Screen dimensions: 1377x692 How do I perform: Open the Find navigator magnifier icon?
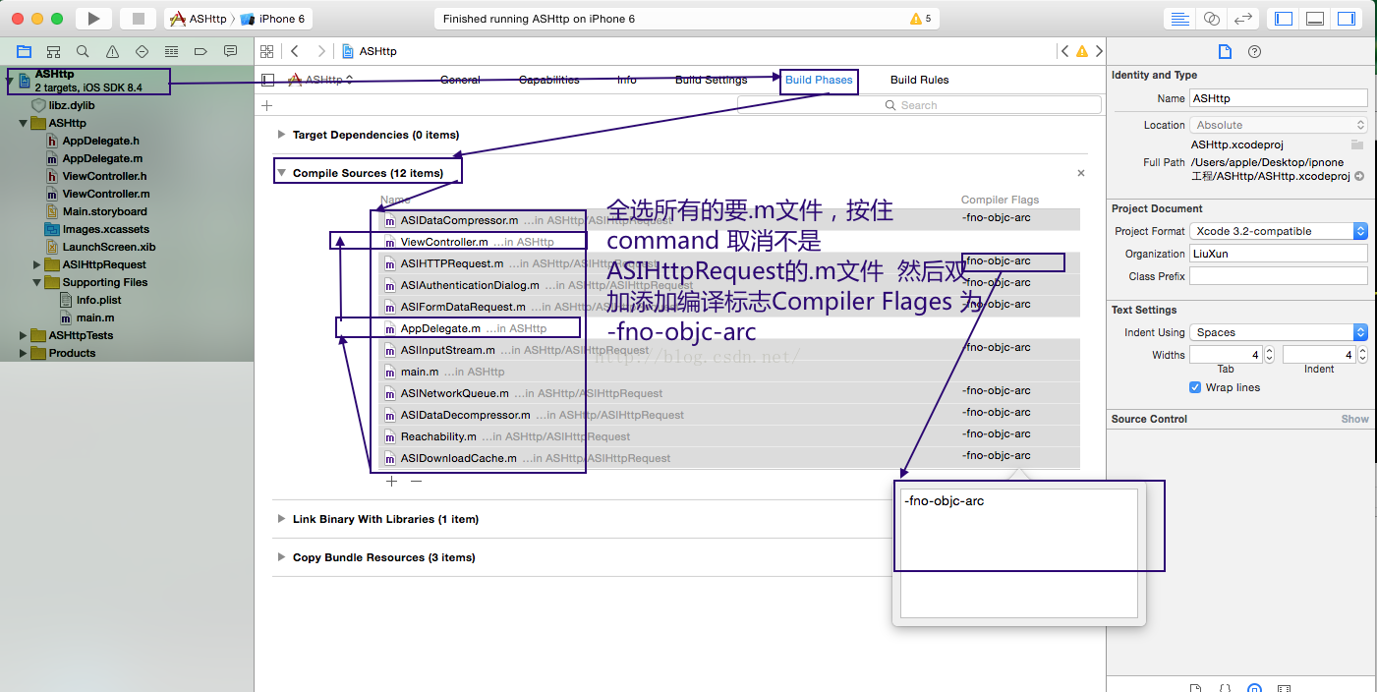tap(83, 51)
